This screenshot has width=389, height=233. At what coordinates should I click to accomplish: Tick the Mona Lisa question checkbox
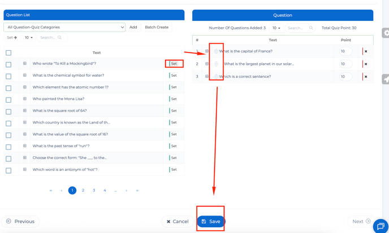pos(8,100)
